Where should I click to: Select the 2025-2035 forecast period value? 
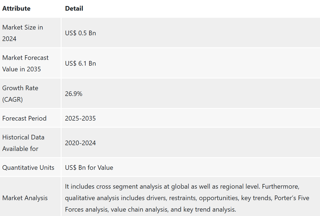click(x=80, y=118)
